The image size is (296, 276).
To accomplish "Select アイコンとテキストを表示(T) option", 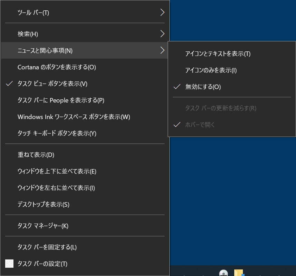I will tap(232, 54).
